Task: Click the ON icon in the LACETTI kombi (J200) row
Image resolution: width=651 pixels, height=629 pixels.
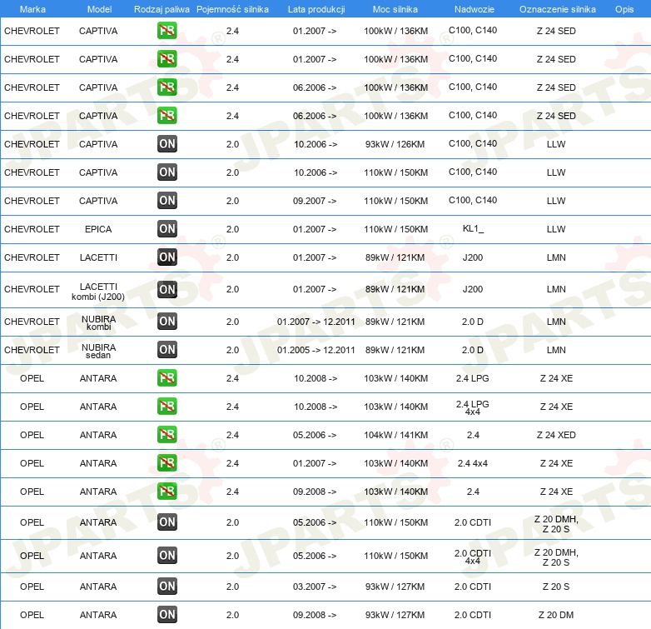Action: coord(167,289)
